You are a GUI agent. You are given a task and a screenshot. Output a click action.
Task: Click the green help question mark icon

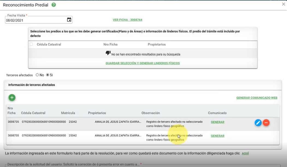click(x=54, y=5)
